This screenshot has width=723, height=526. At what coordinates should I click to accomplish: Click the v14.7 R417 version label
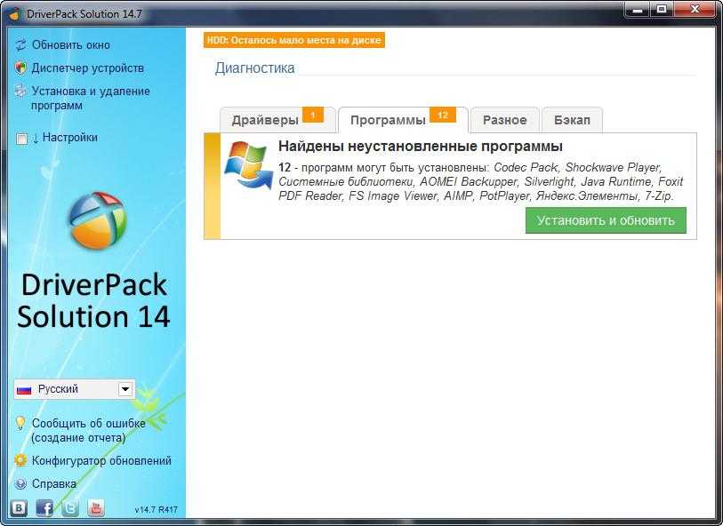(x=157, y=509)
